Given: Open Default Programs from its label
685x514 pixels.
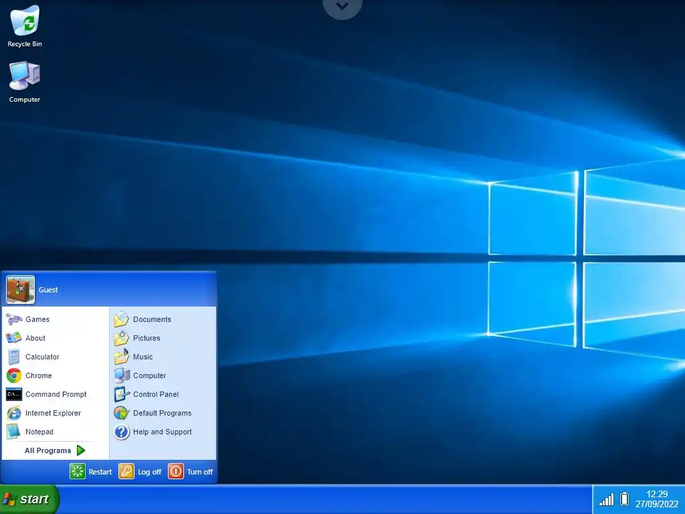Looking at the screenshot, I should (x=162, y=414).
